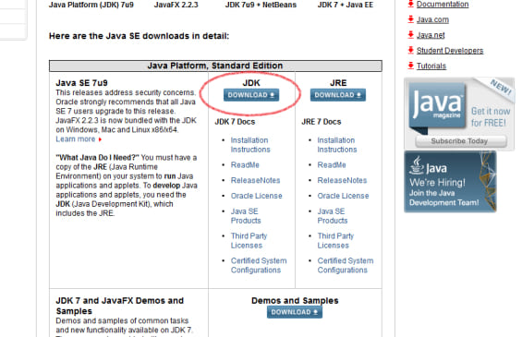Viewport: 522px width, 337px height.
Task: Open the Learn more link
Action: [x=76, y=139]
